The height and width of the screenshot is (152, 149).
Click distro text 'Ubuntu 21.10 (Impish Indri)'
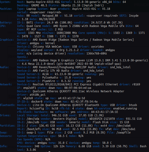click(x=83, y=5)
